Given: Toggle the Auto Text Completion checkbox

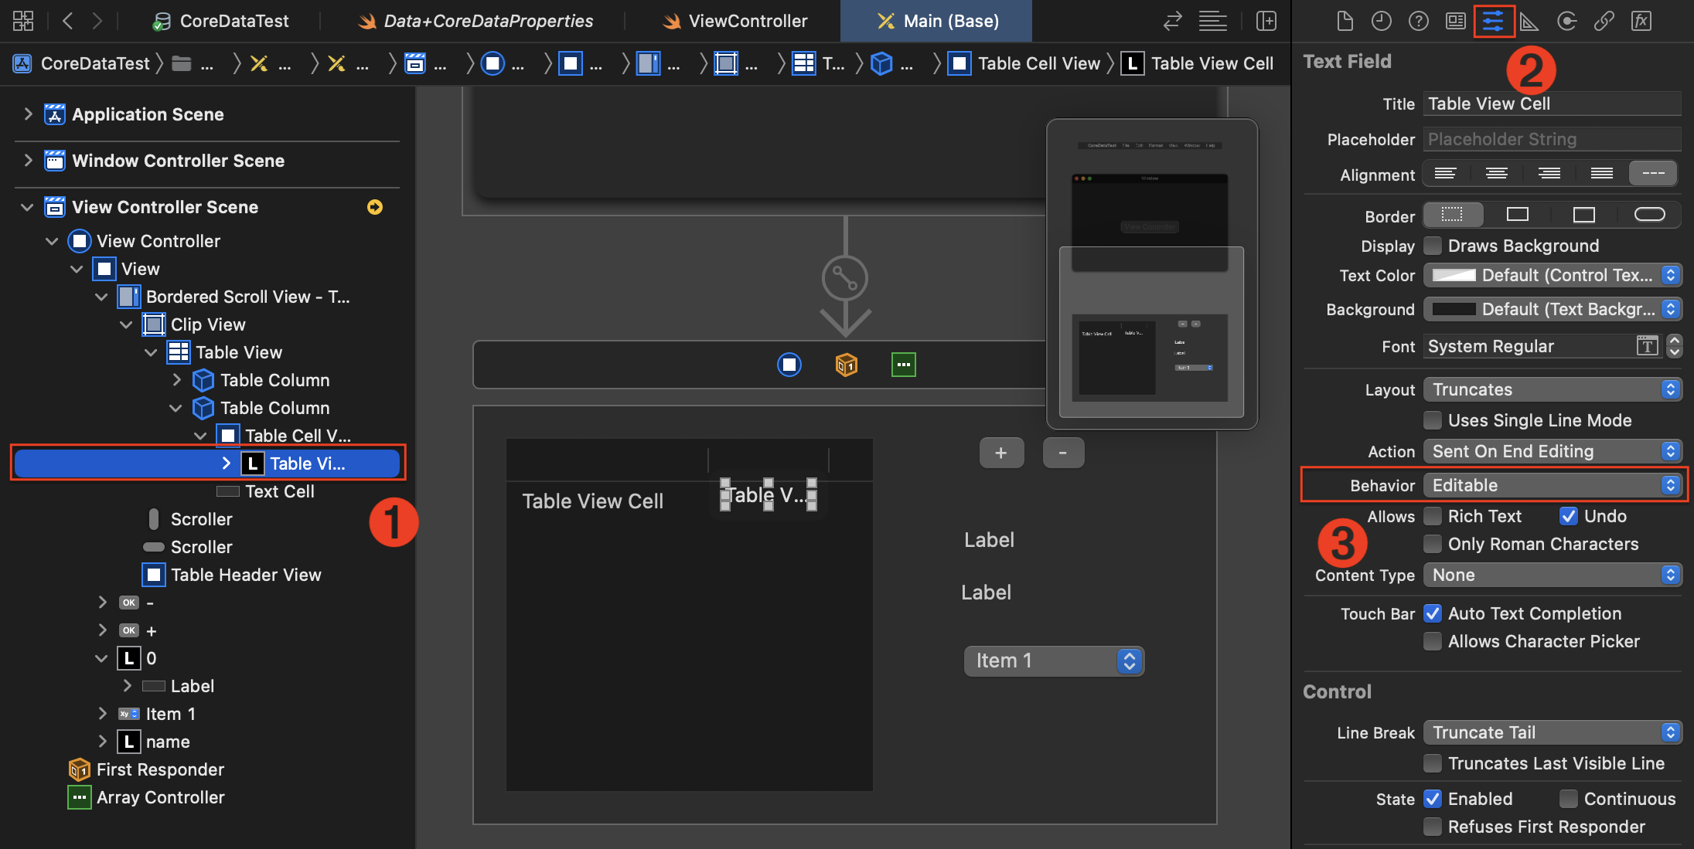Looking at the screenshot, I should click(x=1433, y=613).
